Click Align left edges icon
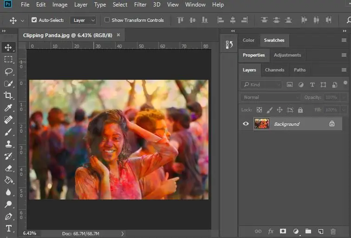 coord(221,20)
